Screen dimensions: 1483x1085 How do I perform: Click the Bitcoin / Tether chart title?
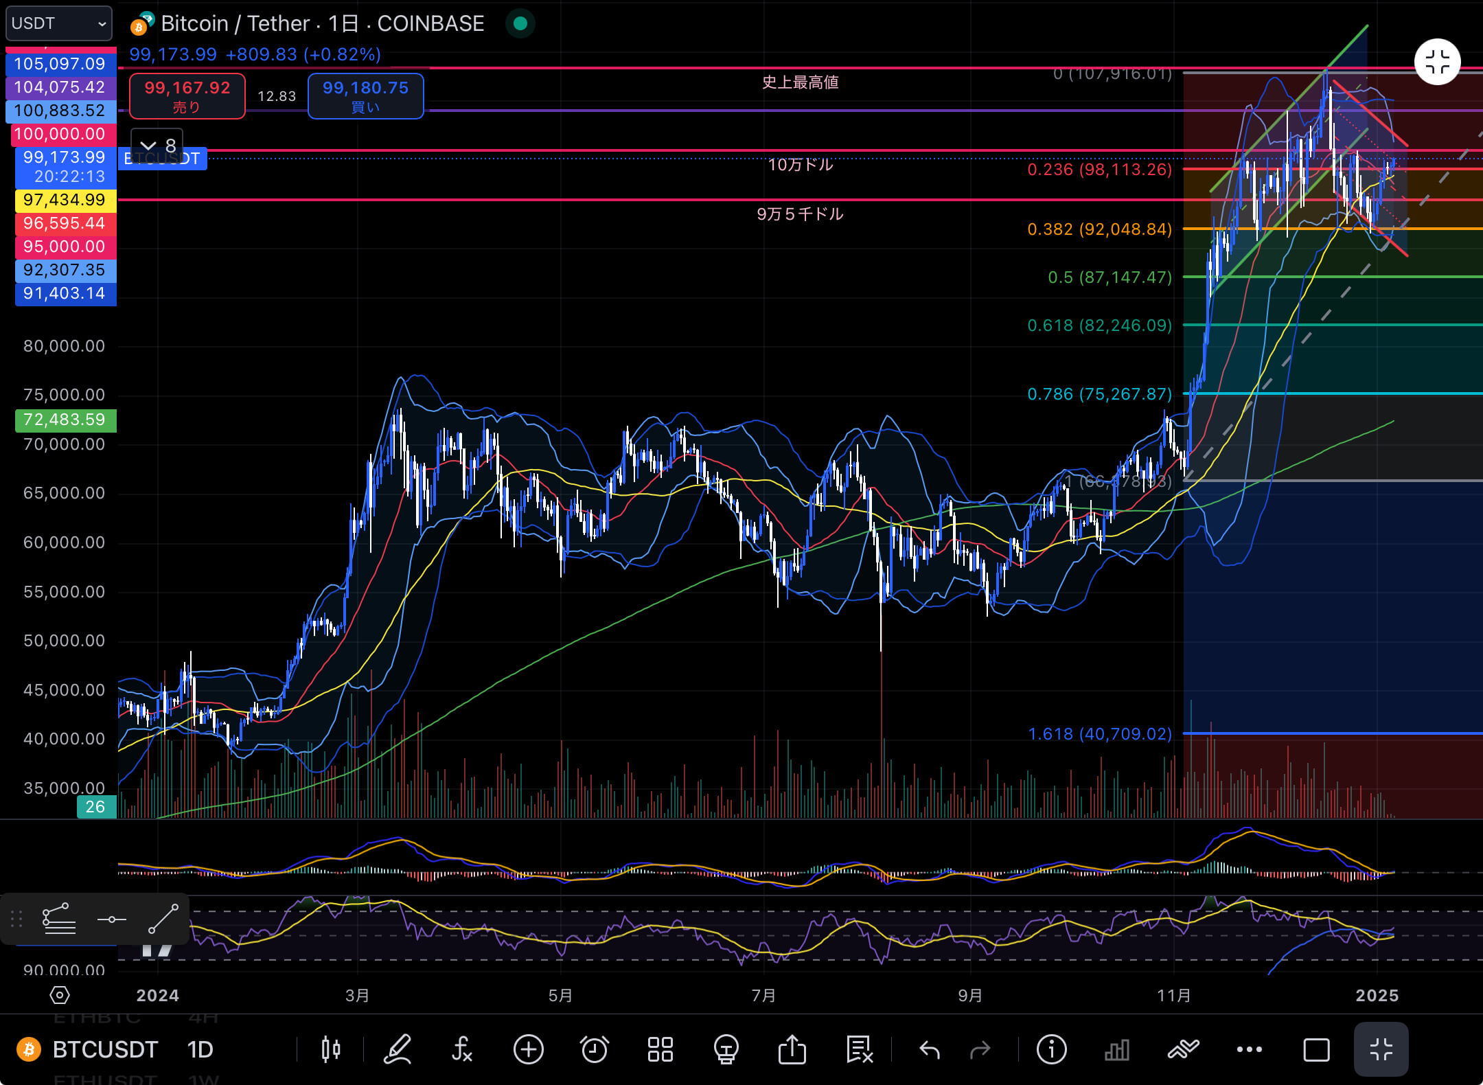(323, 23)
